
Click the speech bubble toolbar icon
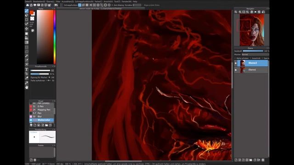35,5
